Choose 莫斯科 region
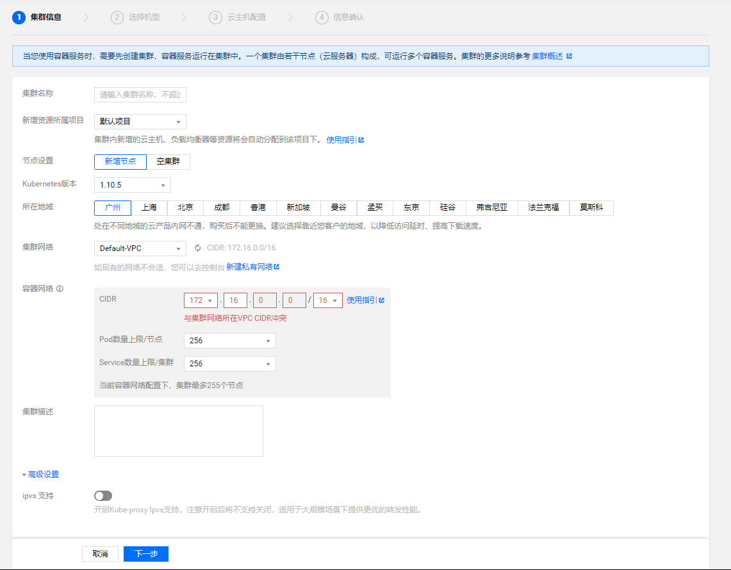The width and height of the screenshot is (731, 570). 591,208
